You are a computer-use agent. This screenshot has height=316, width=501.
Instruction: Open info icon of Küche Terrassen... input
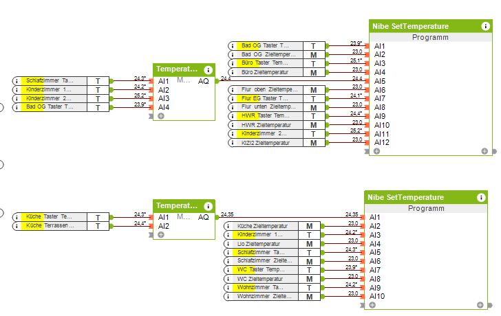tap(17, 226)
